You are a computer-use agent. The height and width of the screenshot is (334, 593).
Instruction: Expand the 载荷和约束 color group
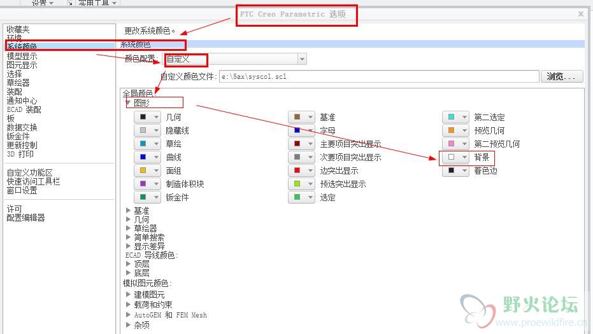click(x=128, y=304)
